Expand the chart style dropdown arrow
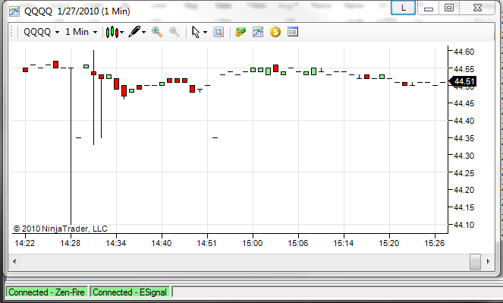 [122, 33]
